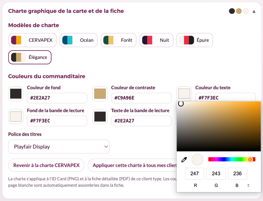Edit the Couleur de fond hex field
Image resolution: width=263 pixels, height=201 pixels.
click(x=57, y=98)
